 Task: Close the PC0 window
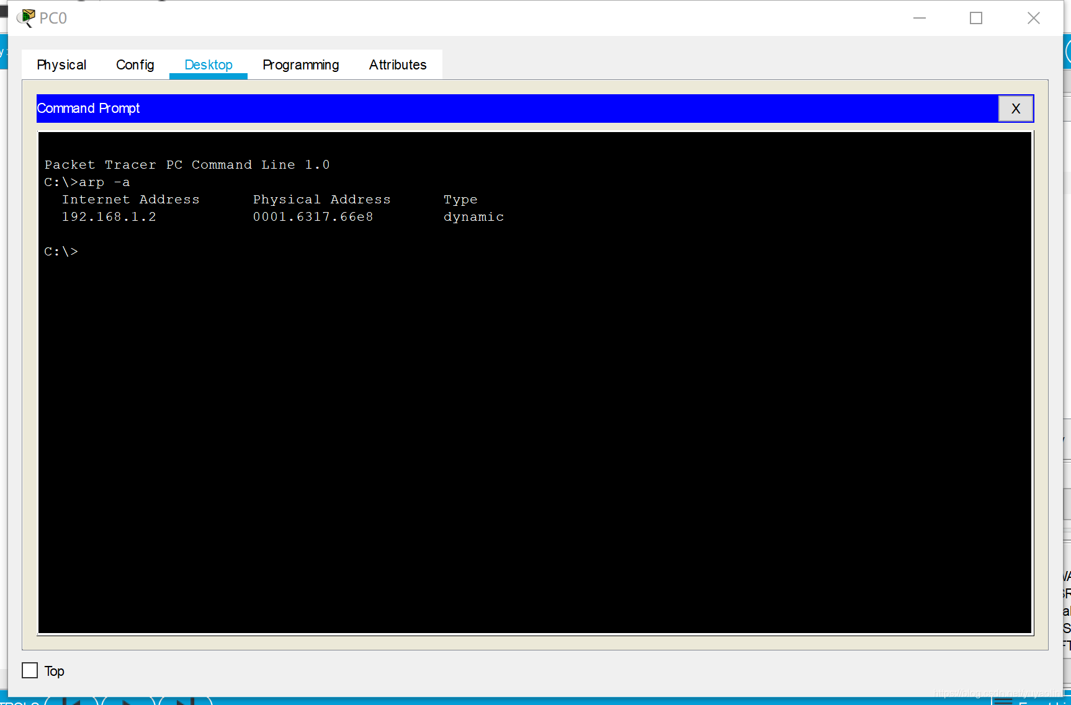[1033, 18]
